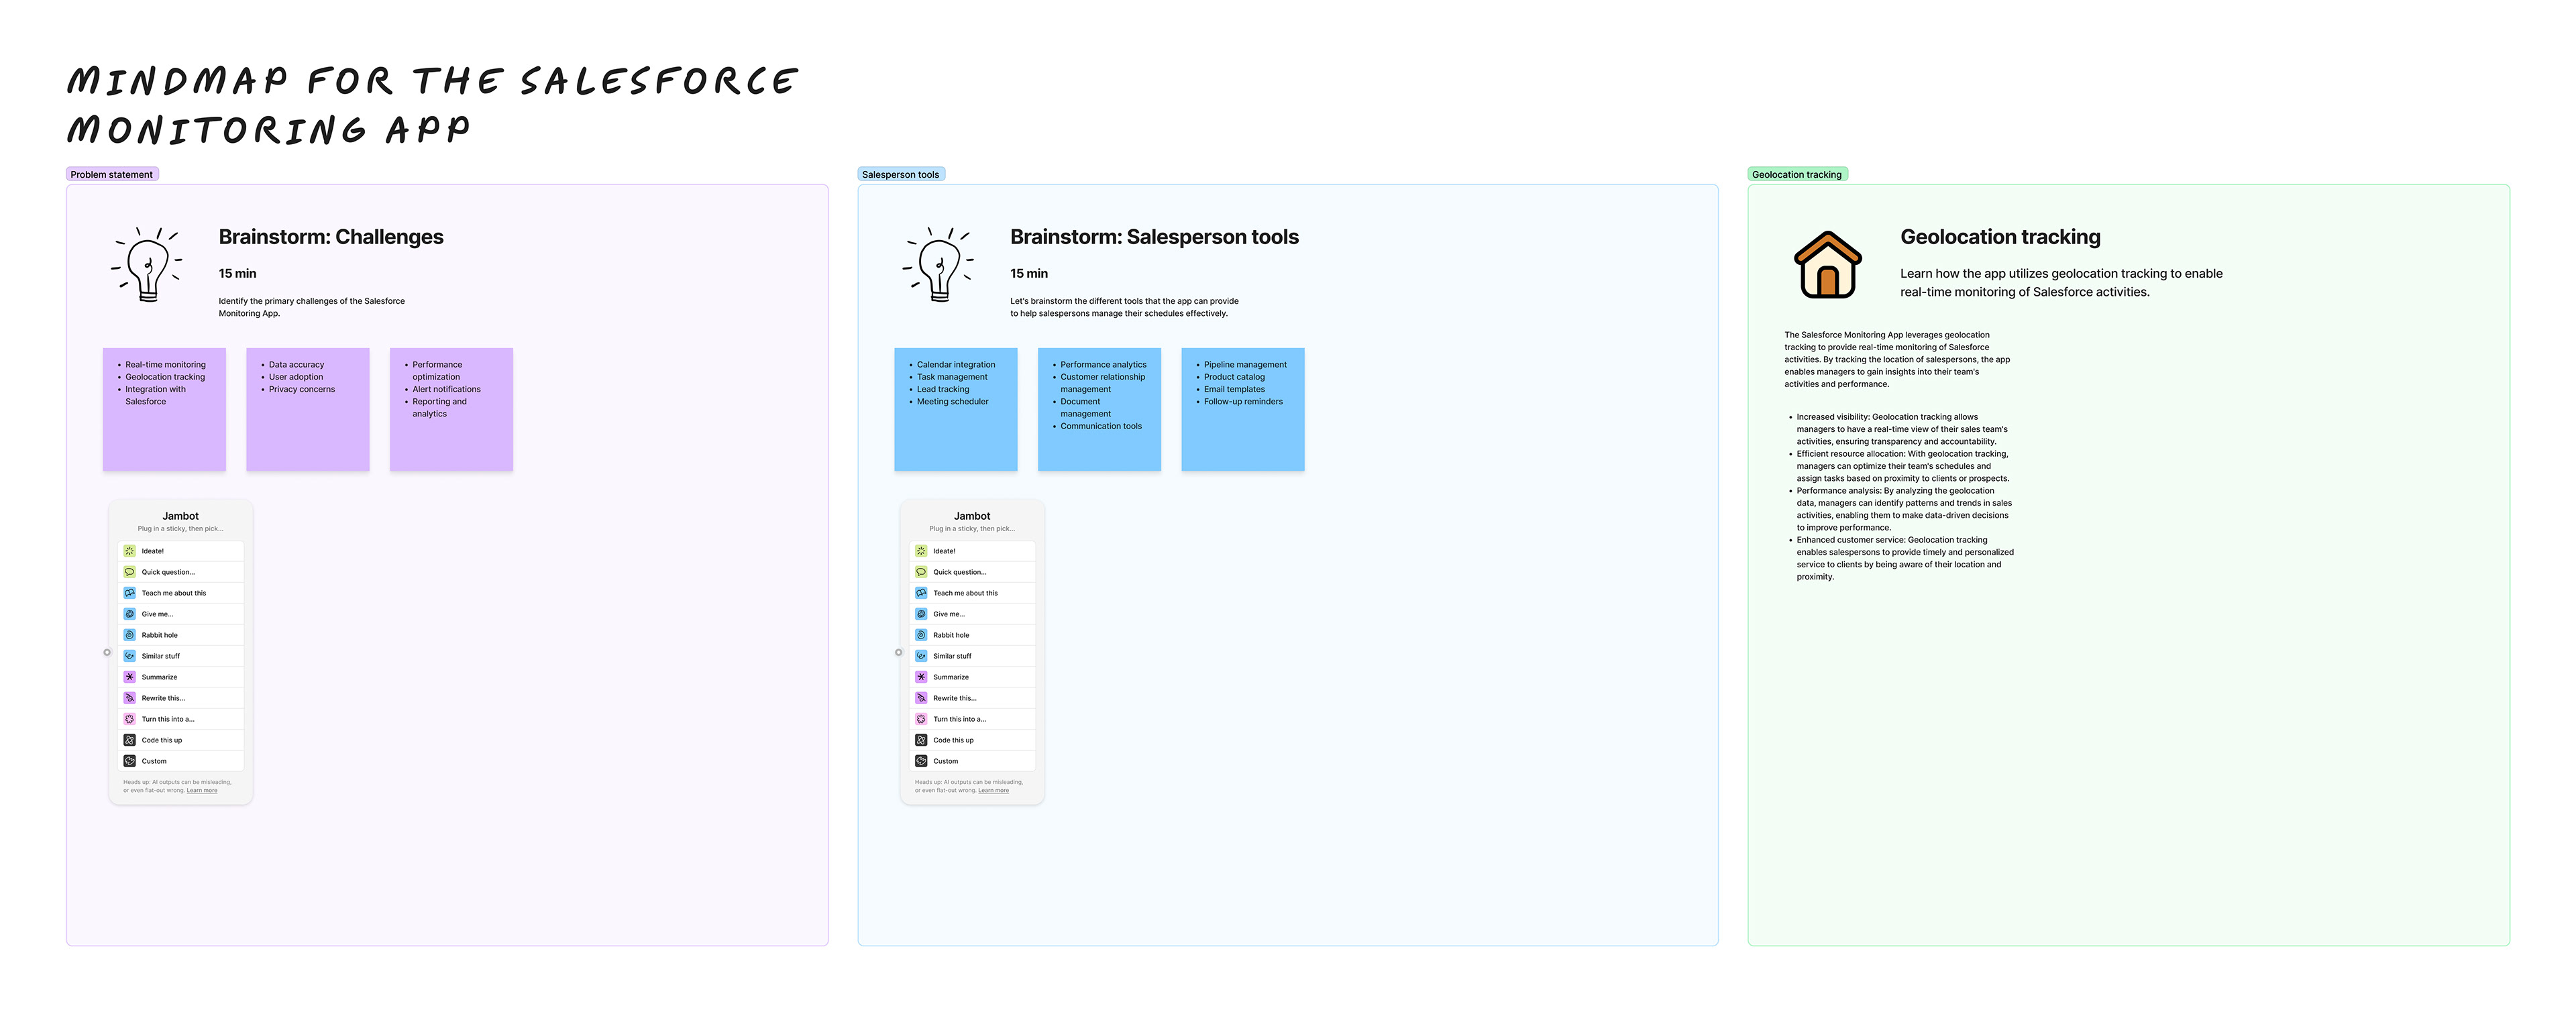Click the Brainstorm: Salesperson tools heading

tap(1154, 237)
